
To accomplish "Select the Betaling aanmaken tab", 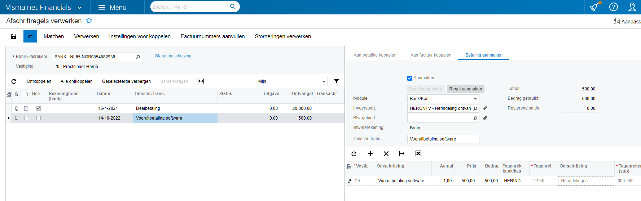I will pos(484,55).
